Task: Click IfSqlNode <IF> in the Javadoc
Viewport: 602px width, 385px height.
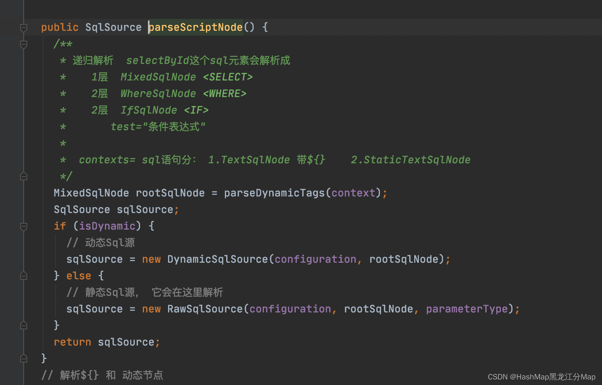Action: [165, 110]
